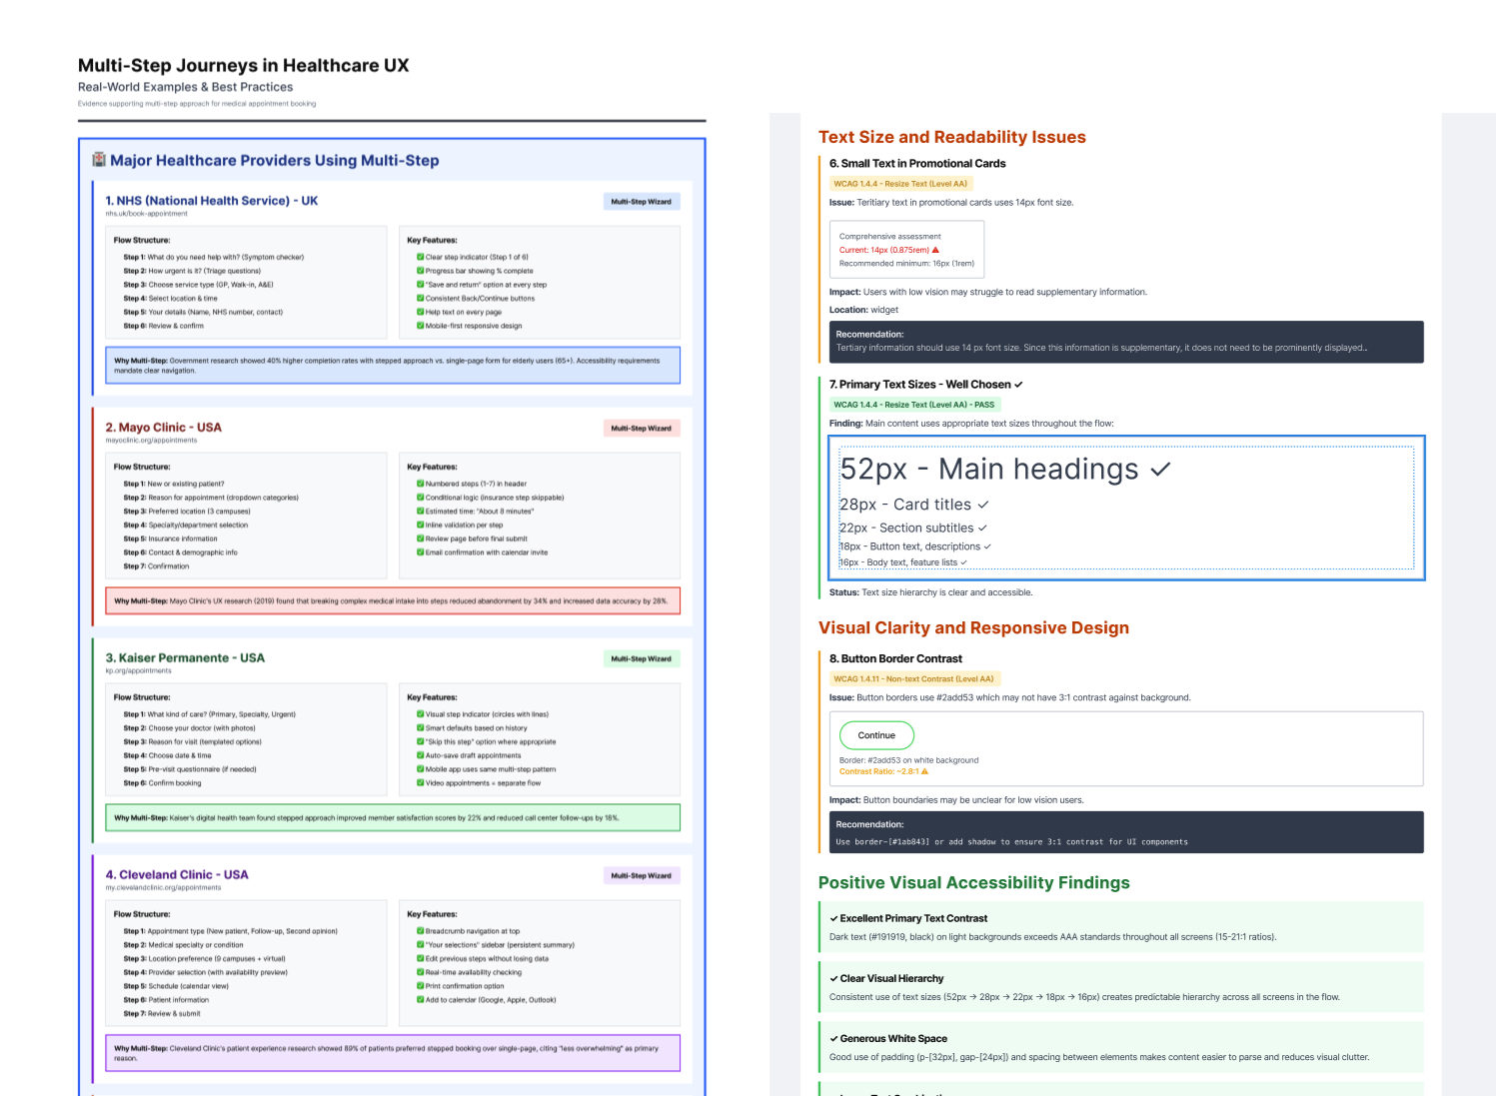
Task: Select the "Text Size and Readability Issues" heading
Action: click(x=952, y=138)
